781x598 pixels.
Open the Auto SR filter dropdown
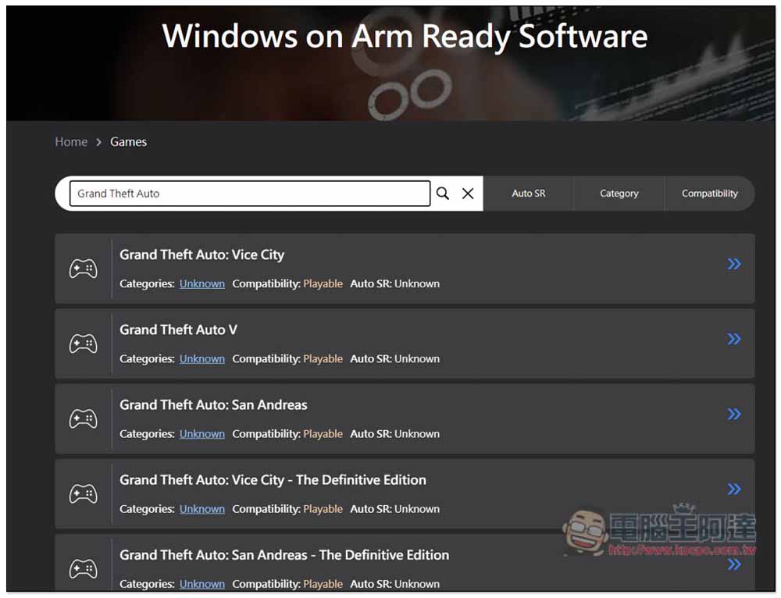pyautogui.click(x=529, y=193)
